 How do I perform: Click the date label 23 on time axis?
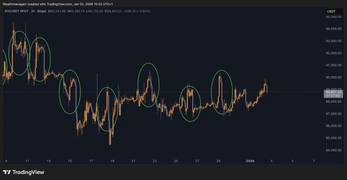(x=155, y=161)
